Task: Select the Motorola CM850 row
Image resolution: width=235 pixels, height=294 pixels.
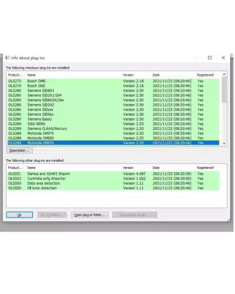Action: (x=113, y=138)
